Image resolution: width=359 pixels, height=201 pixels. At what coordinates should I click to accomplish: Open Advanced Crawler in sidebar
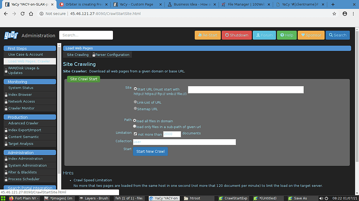30,123
